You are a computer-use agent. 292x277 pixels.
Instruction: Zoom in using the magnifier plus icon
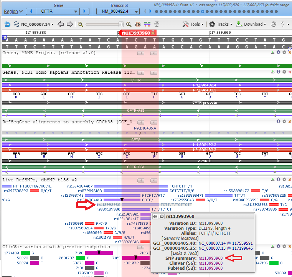(129, 25)
